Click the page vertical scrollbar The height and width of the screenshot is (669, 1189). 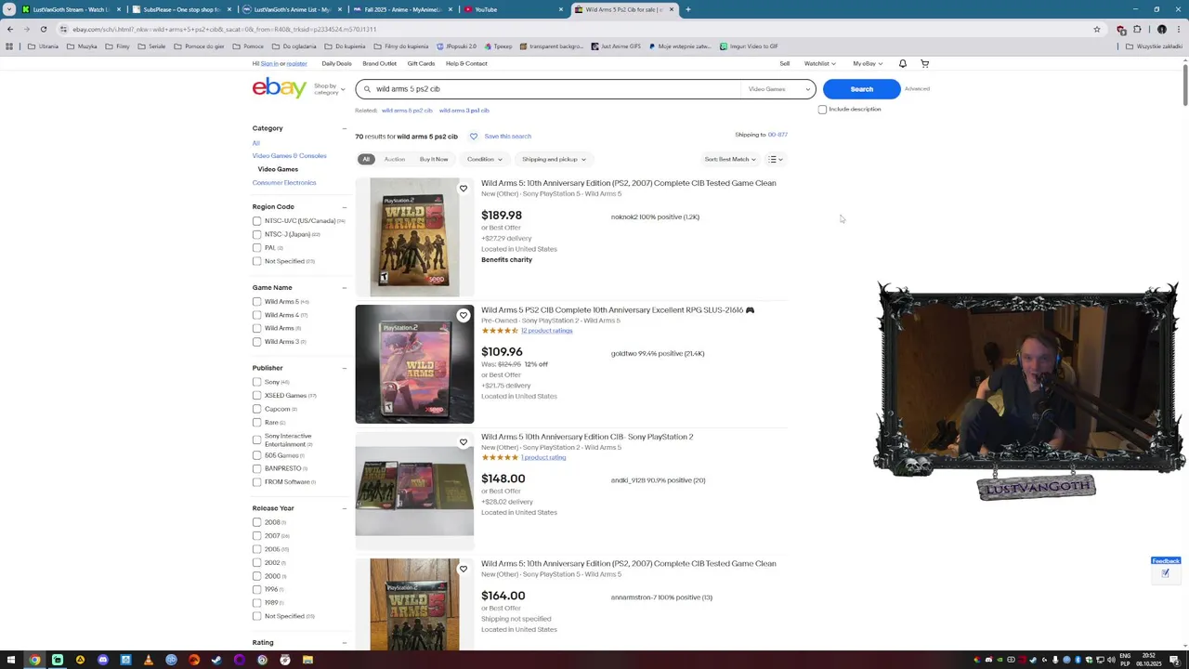click(1184, 86)
